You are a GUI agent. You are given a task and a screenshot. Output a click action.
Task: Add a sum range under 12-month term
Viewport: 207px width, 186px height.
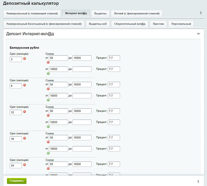click(x=48, y=126)
